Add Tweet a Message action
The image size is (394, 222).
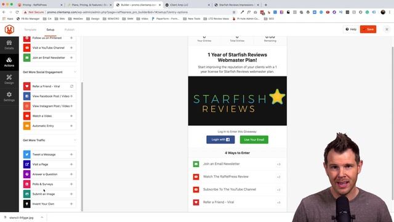click(x=71, y=154)
